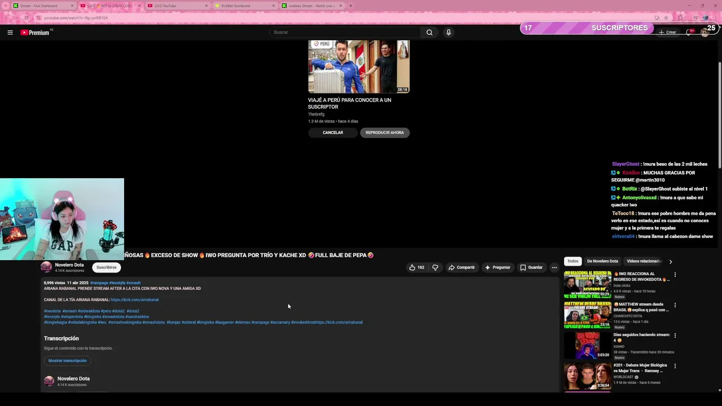Open WORLDCAST channel name
This screenshot has width=722, height=406.
point(623,377)
